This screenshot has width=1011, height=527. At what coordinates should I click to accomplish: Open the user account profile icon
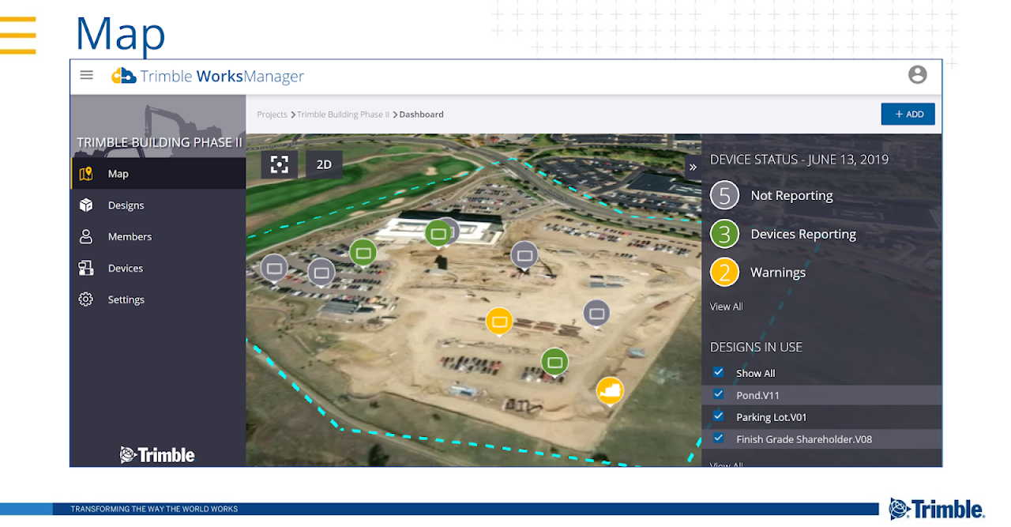point(917,75)
